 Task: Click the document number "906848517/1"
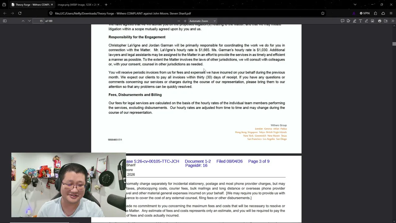[115, 140]
